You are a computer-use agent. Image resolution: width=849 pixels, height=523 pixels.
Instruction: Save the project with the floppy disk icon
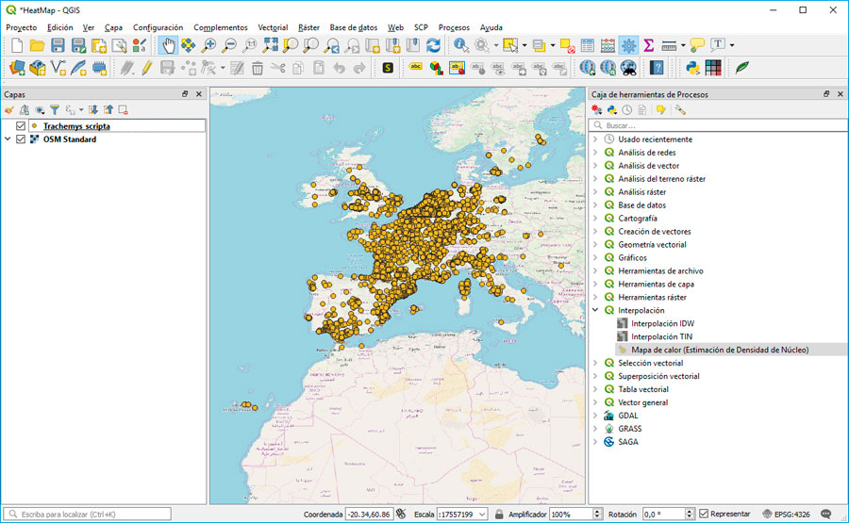[x=58, y=45]
